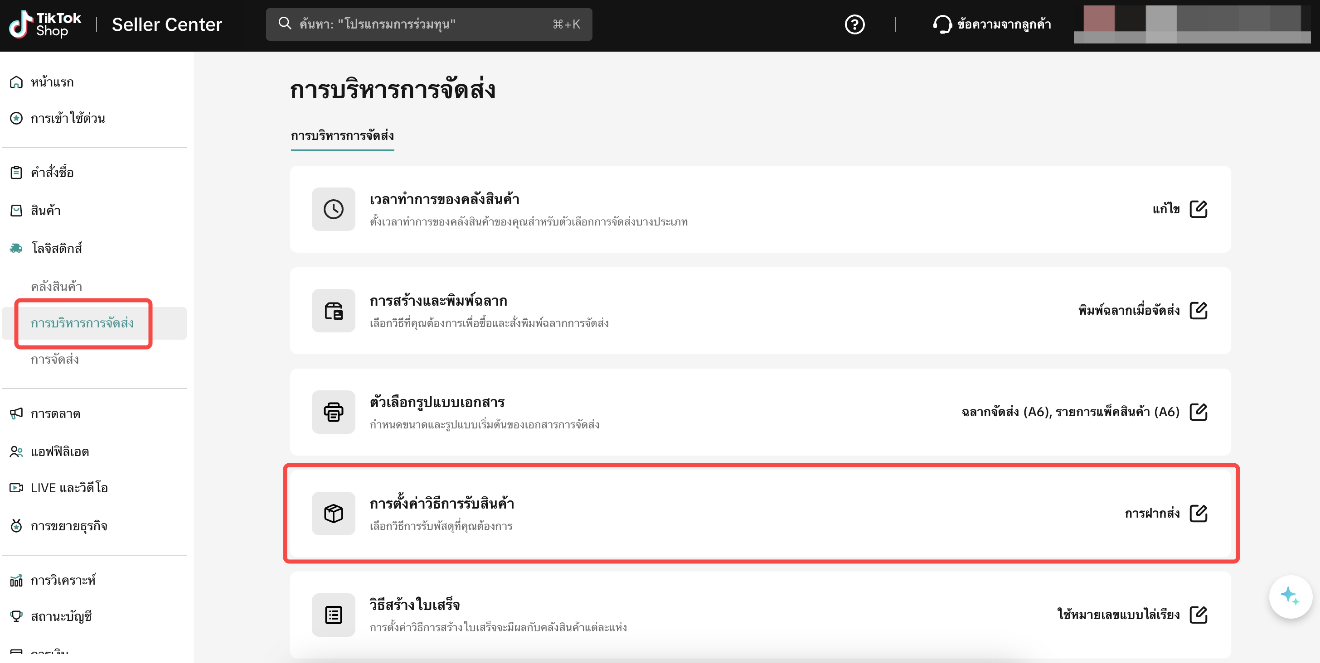The height and width of the screenshot is (663, 1320).
Task: Click the search magnifier icon
Action: [x=284, y=23]
